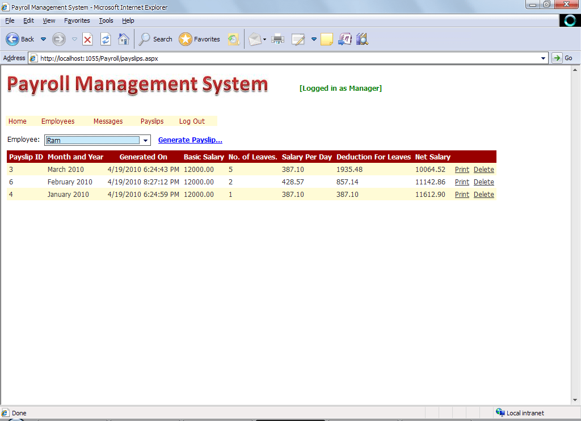Viewport: 581px width, 421px height.
Task: Refresh the page with the Refresh icon
Action: coord(106,39)
